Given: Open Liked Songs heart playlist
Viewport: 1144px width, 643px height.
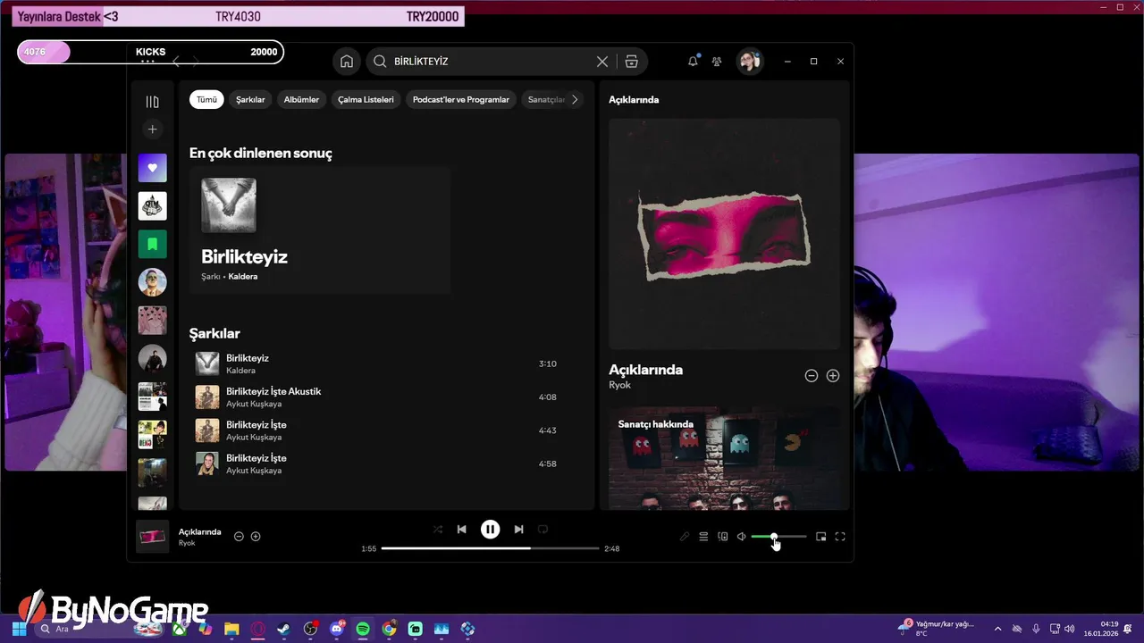Looking at the screenshot, I should click(153, 168).
